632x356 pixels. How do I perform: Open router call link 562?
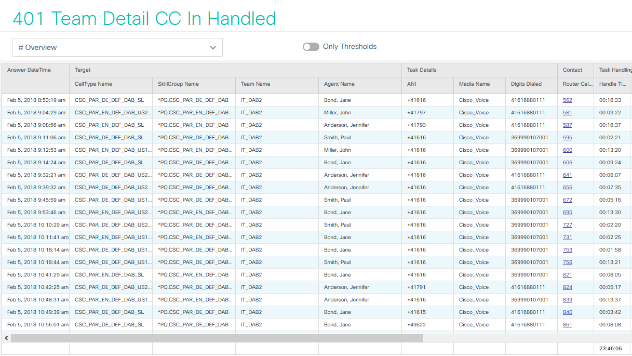click(x=567, y=100)
